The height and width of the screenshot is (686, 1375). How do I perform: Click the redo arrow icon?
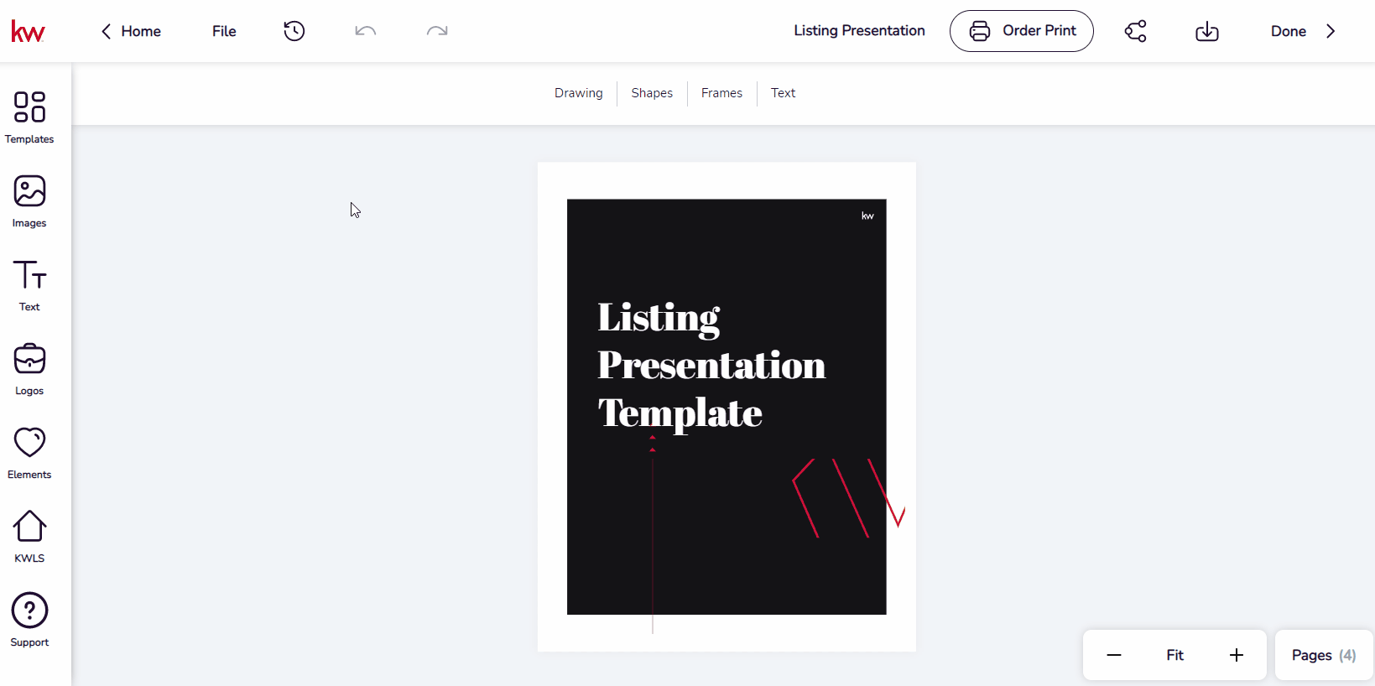(x=437, y=31)
